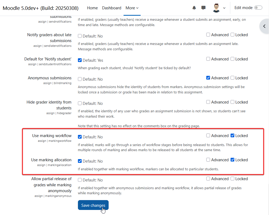This screenshot has height=215, width=269.
Task: Tick Locked for Default 'Notify student'
Action: tap(232, 59)
